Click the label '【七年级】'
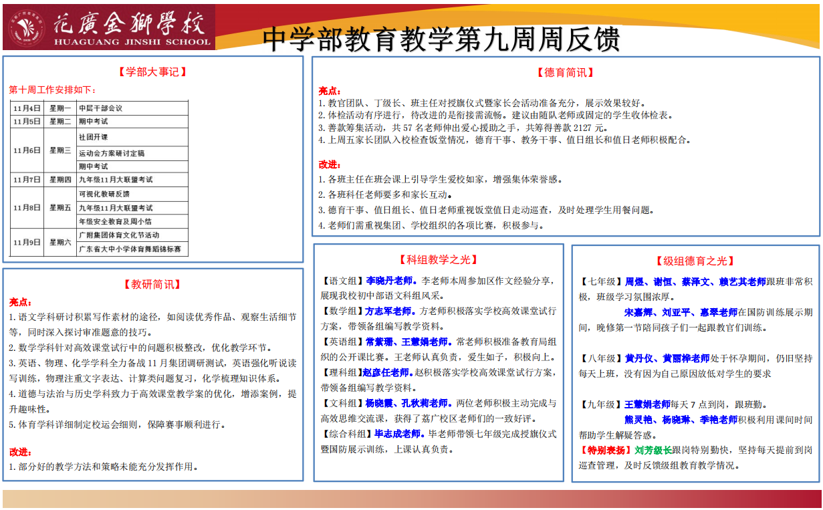 point(601,282)
